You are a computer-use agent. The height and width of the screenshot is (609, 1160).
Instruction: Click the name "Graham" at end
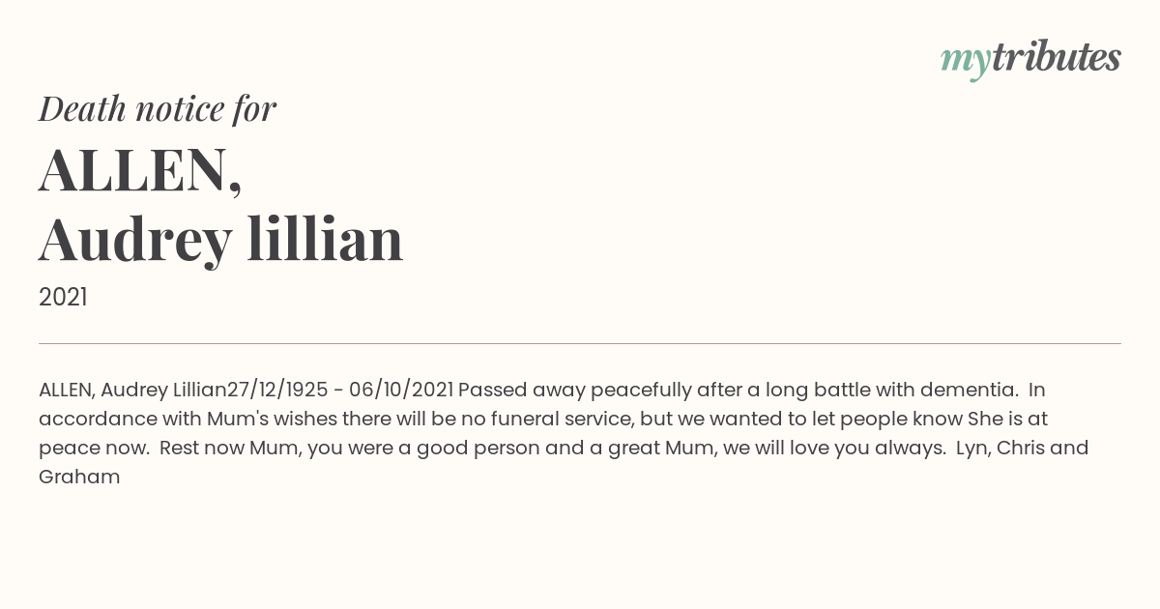pos(79,478)
